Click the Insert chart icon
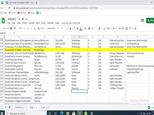 pyautogui.click(x=127, y=28)
